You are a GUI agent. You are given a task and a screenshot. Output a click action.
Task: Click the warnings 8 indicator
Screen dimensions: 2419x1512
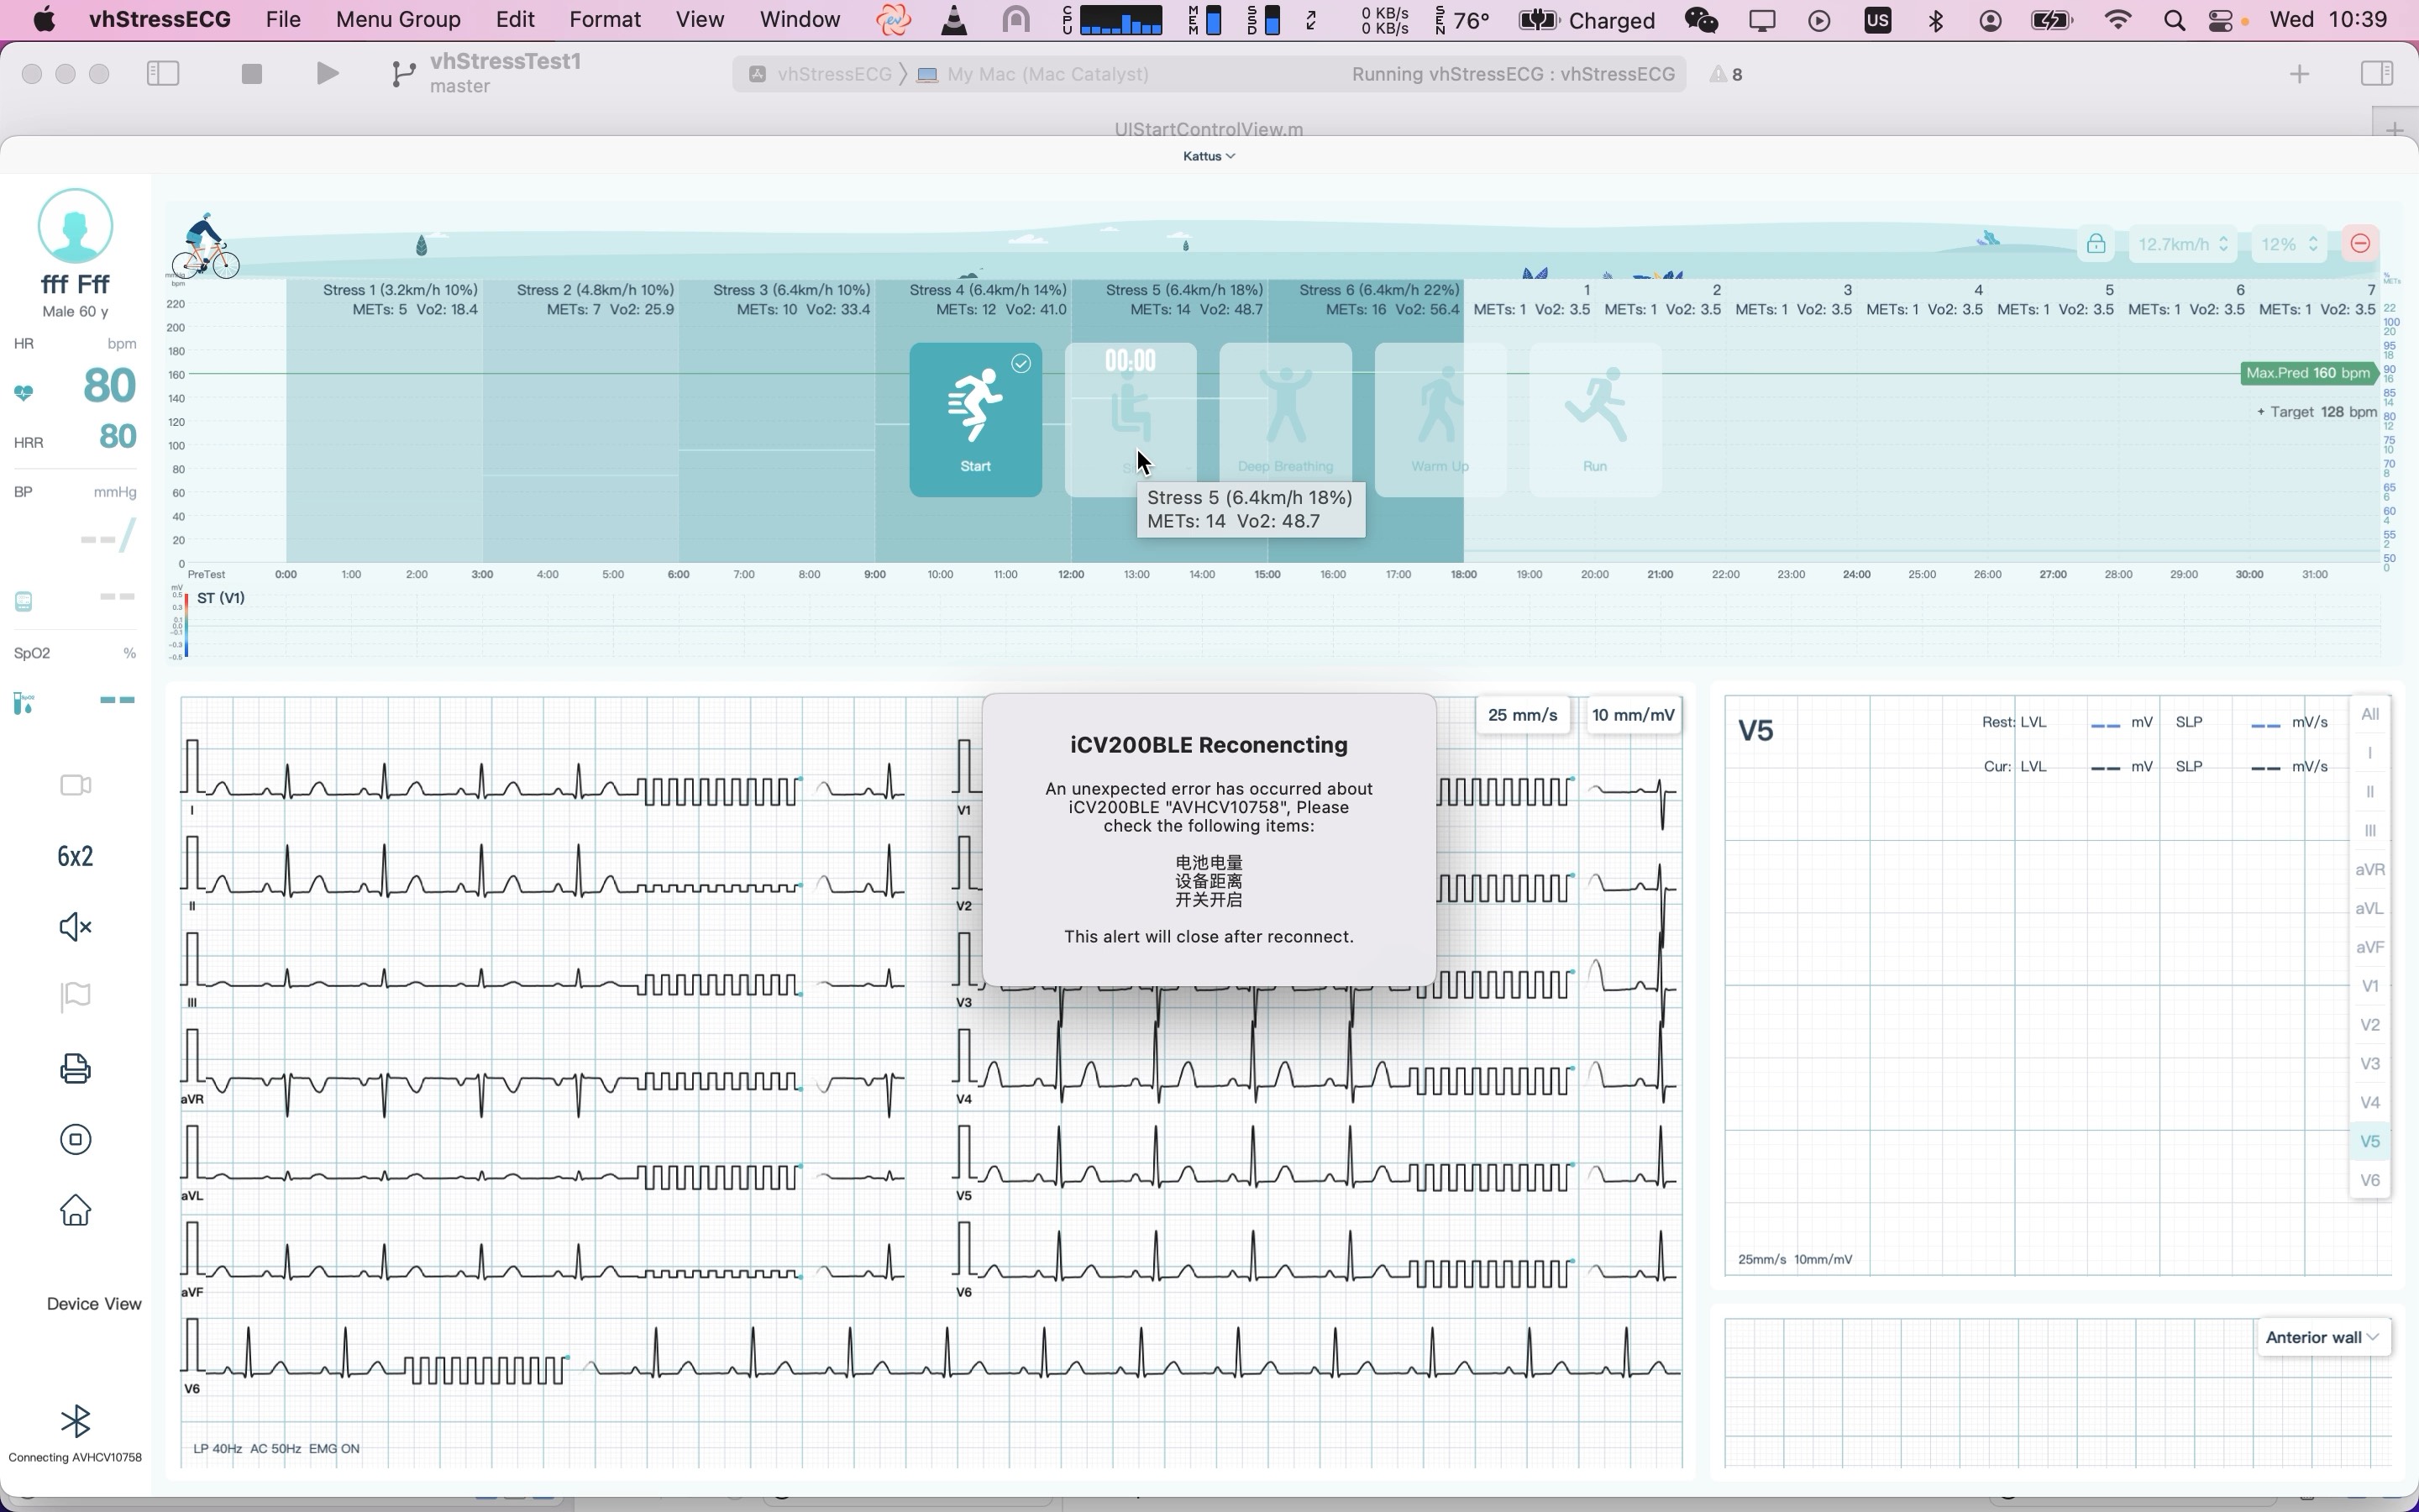pyautogui.click(x=1726, y=74)
